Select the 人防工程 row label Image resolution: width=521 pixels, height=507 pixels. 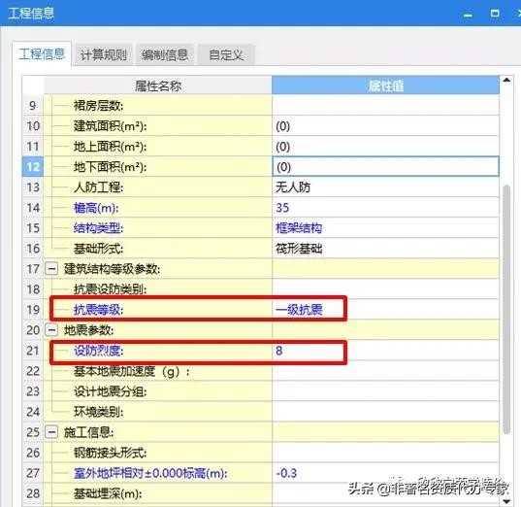point(98,187)
